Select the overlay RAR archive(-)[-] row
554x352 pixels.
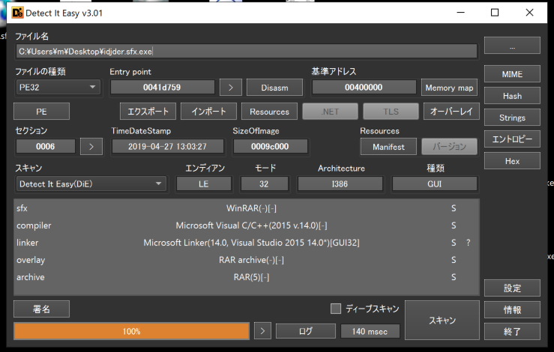[x=246, y=260]
